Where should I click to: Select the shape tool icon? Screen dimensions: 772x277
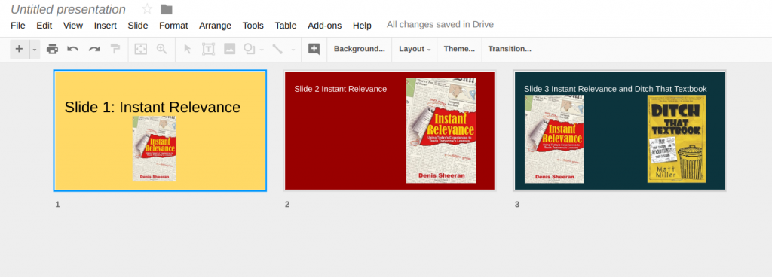click(250, 49)
